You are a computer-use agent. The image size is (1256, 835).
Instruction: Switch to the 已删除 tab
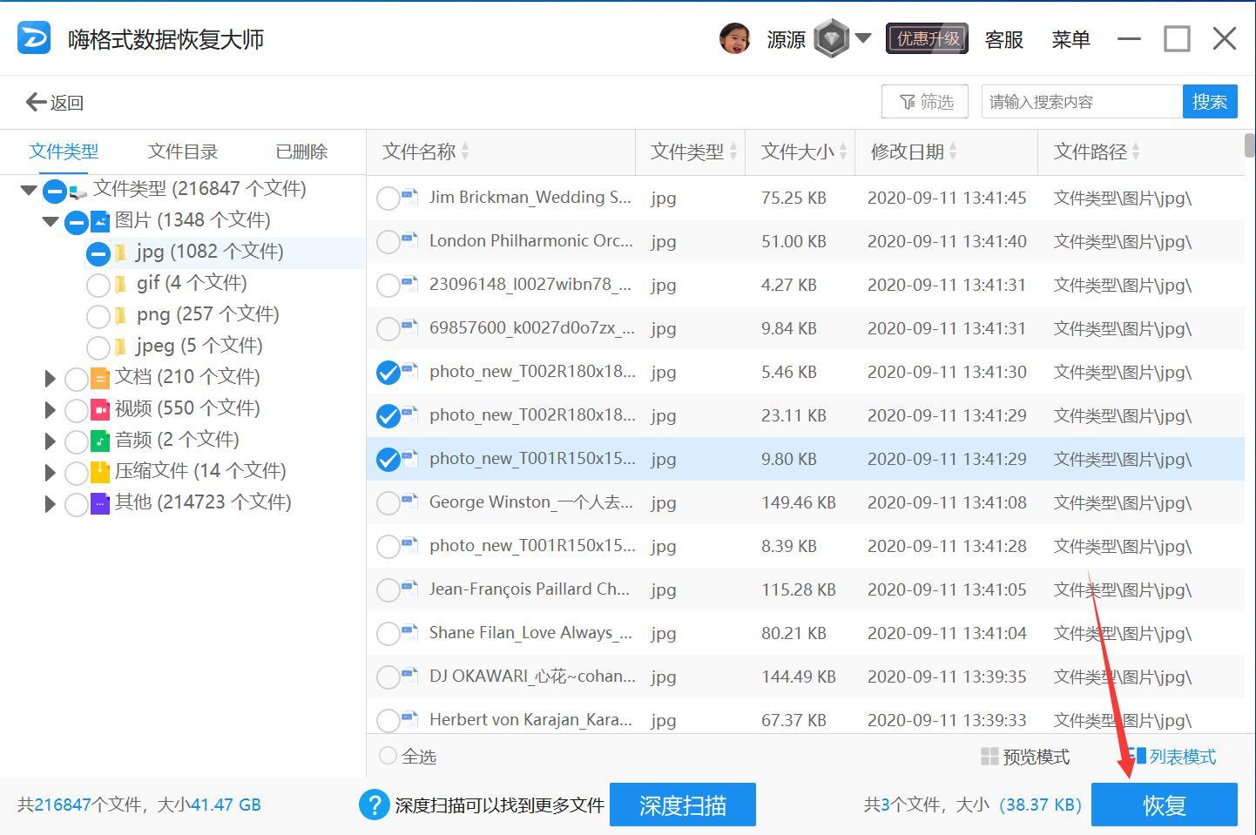click(301, 152)
